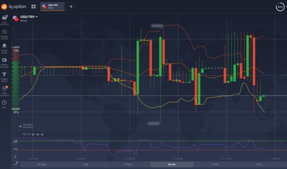287x169 pixels.
Task: Select the 30 min time range
Action: pyautogui.click(x=172, y=164)
